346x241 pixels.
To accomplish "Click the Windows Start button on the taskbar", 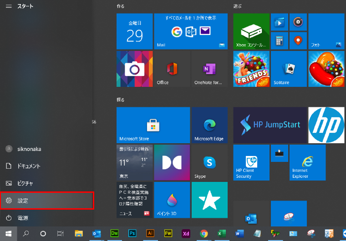I will pos(8,234).
